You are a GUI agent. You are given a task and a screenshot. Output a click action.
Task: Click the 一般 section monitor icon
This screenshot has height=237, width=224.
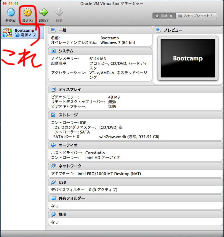pyautogui.click(x=53, y=30)
